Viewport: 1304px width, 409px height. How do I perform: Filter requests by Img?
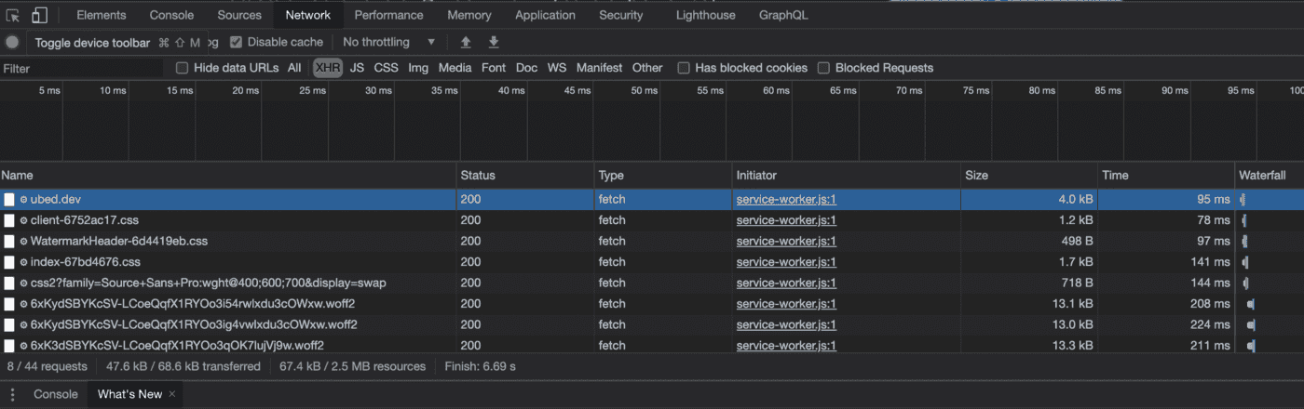(x=418, y=68)
